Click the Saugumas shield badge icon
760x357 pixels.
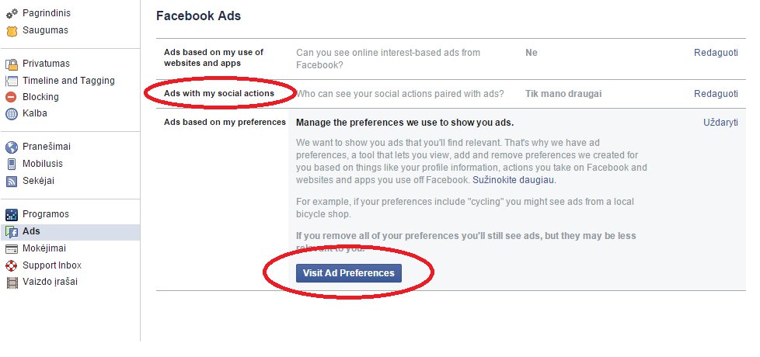coord(12,30)
